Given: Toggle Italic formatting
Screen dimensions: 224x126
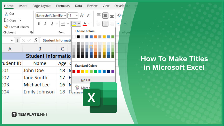Looking at the screenshot, I should (x=45, y=24).
